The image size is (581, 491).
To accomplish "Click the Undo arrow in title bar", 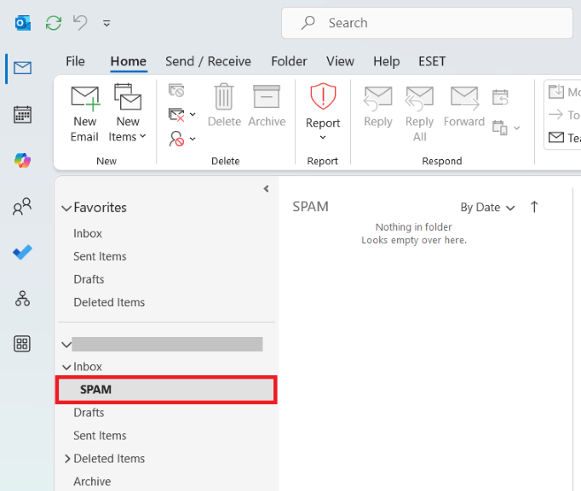I will 80,23.
